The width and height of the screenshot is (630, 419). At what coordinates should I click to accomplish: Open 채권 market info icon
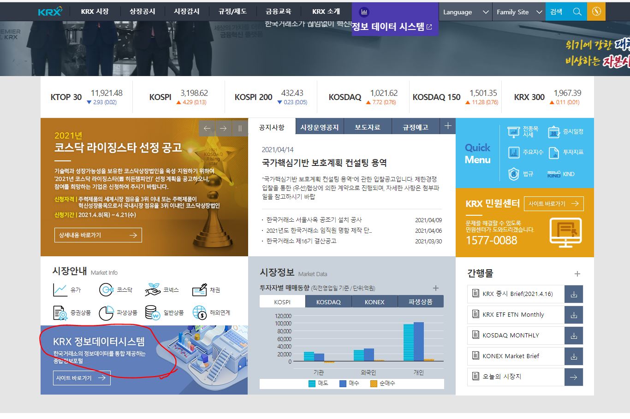(199, 290)
